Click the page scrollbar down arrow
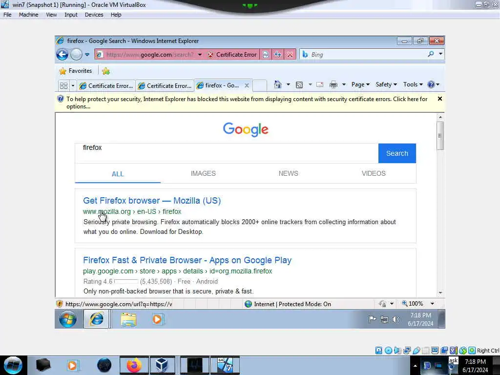The width and height of the screenshot is (500, 375). coord(440,293)
